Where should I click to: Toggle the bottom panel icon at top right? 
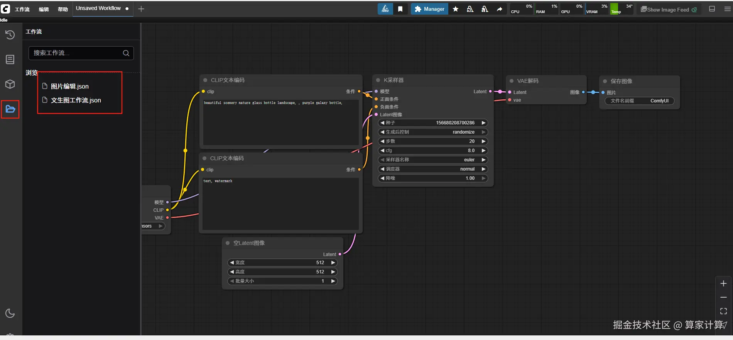pos(712,9)
